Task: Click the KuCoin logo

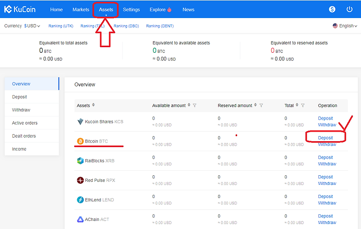Action: 20,9
